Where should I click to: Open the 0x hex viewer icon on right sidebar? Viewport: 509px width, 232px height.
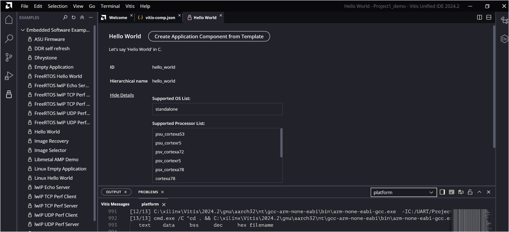coord(504,38)
